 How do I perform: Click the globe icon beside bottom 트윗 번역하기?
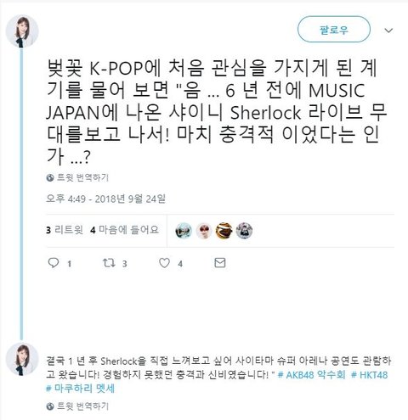point(50,406)
